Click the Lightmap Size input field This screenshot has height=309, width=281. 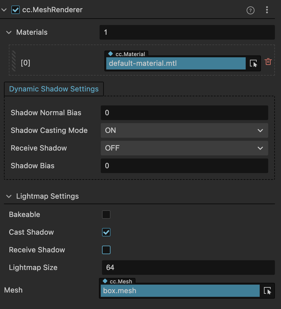(x=188, y=268)
